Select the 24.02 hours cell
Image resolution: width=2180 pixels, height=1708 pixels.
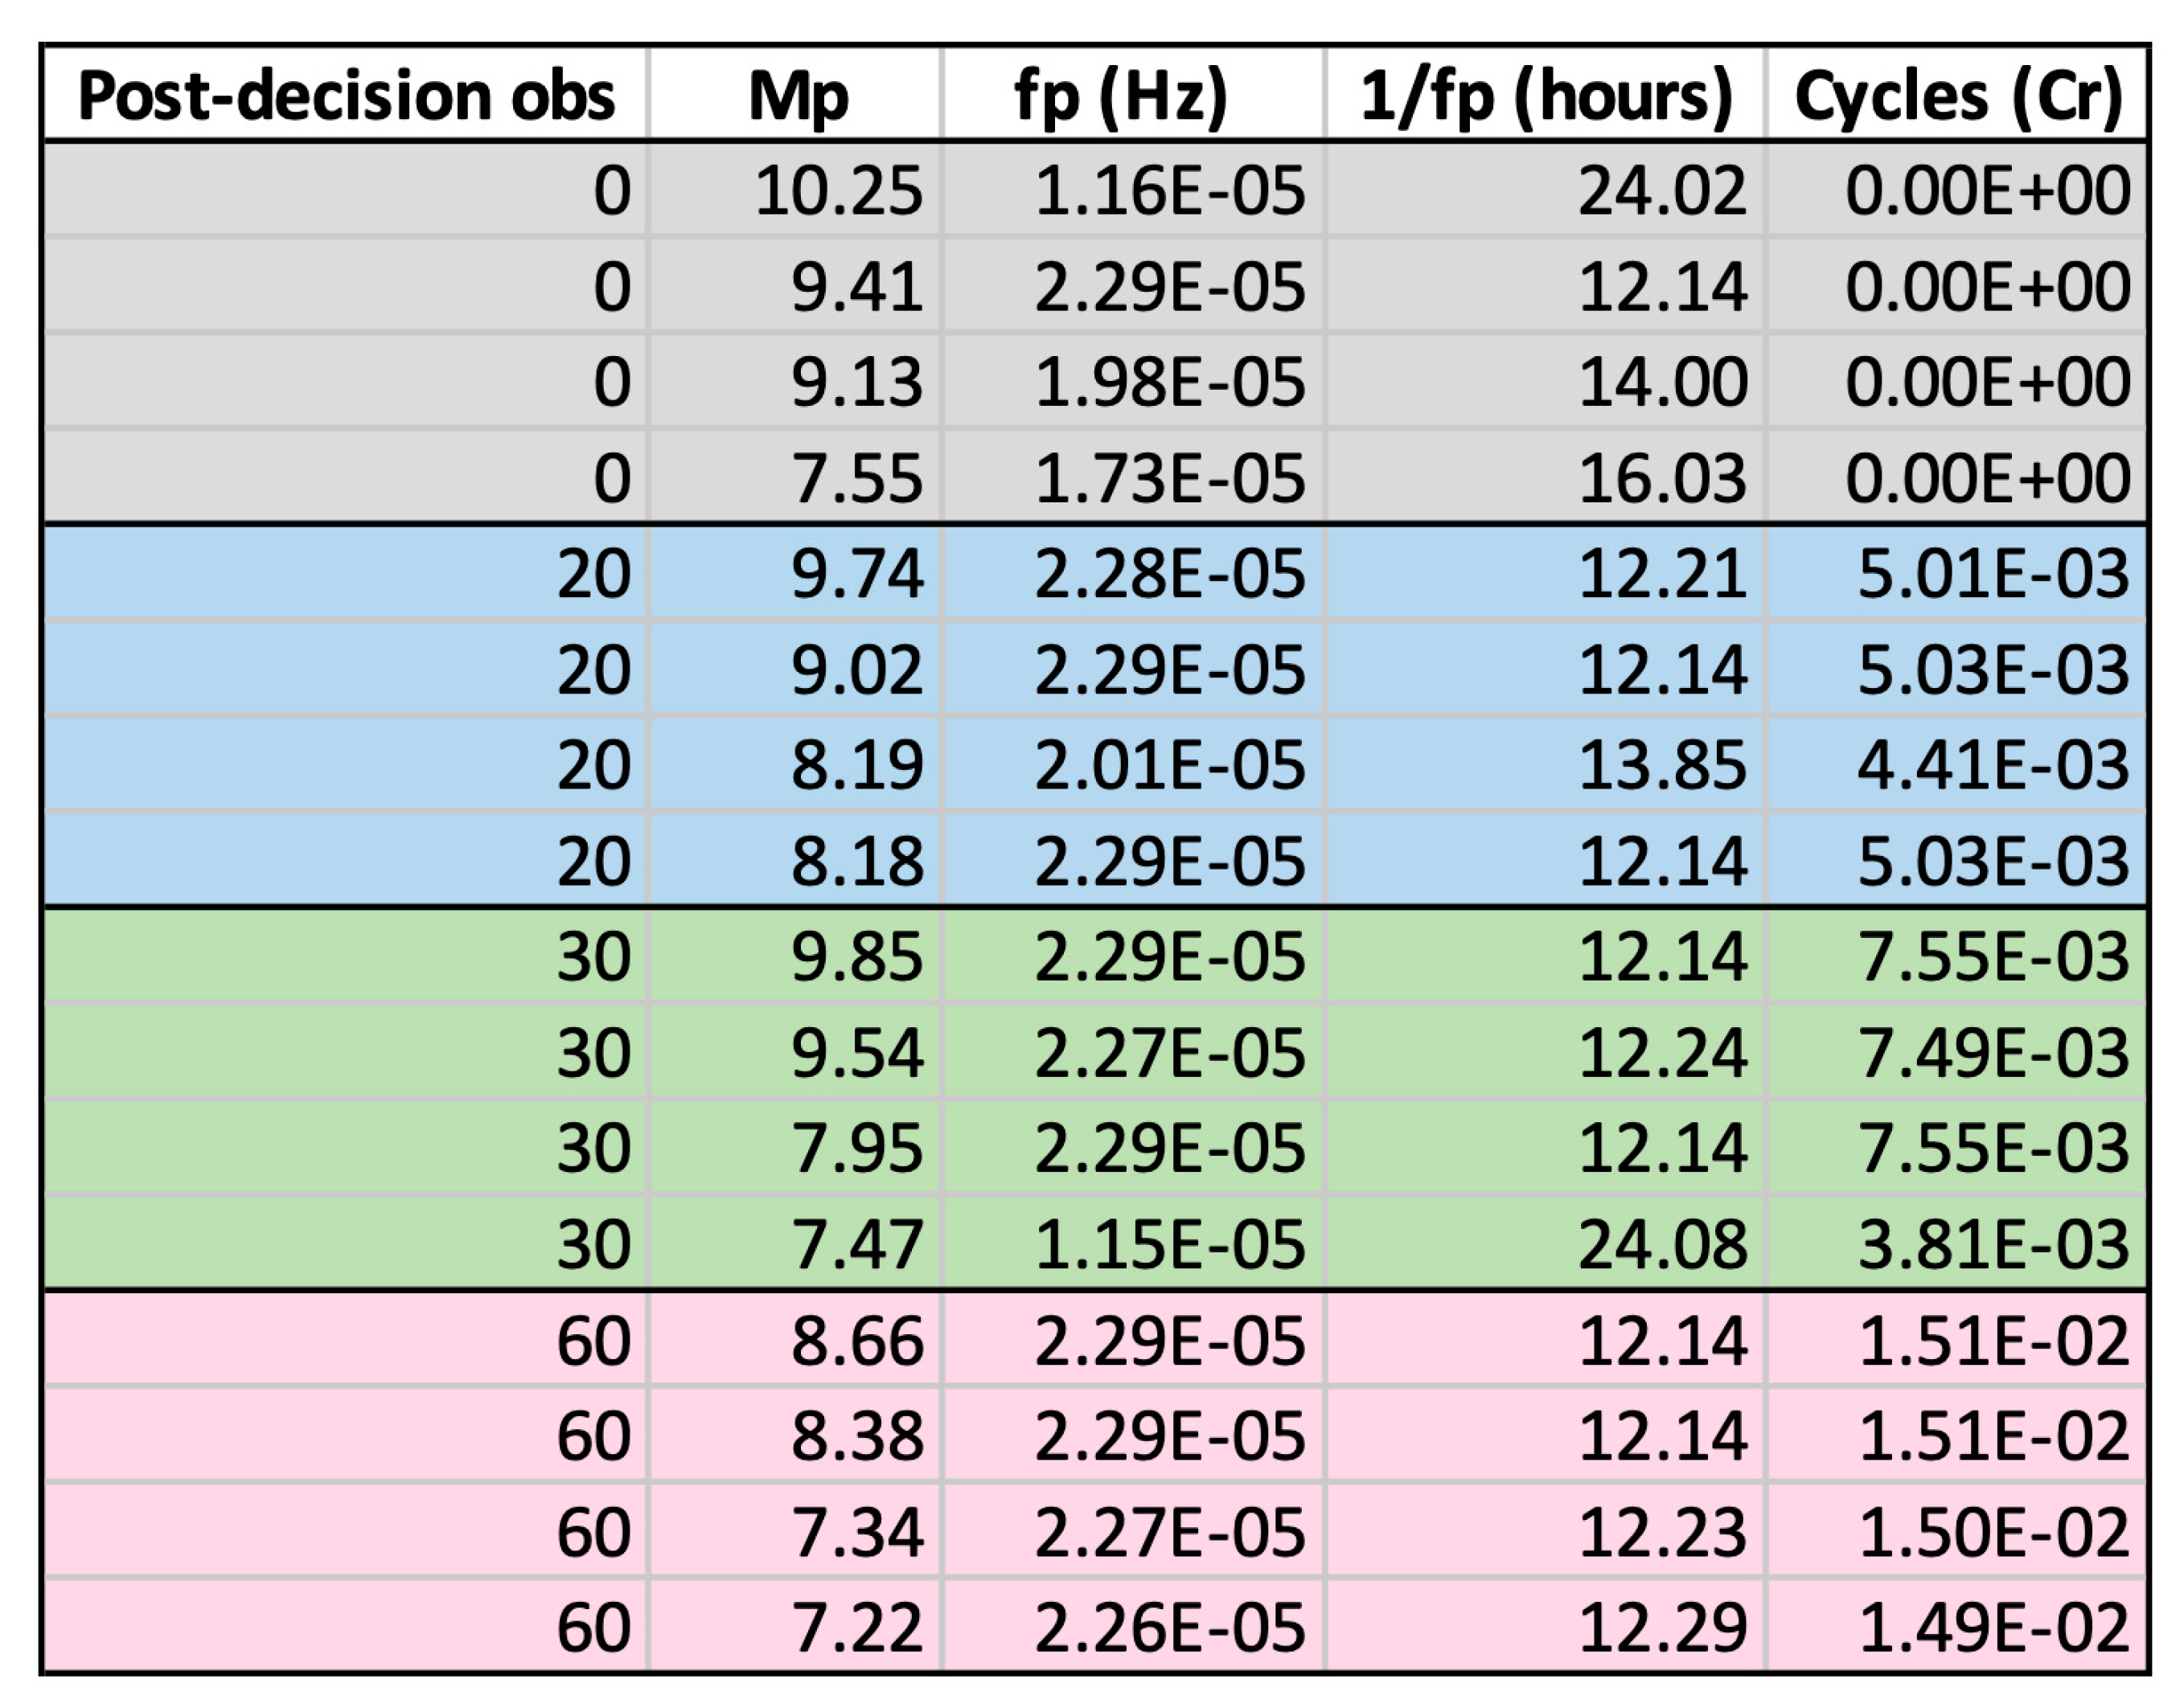point(1662,190)
